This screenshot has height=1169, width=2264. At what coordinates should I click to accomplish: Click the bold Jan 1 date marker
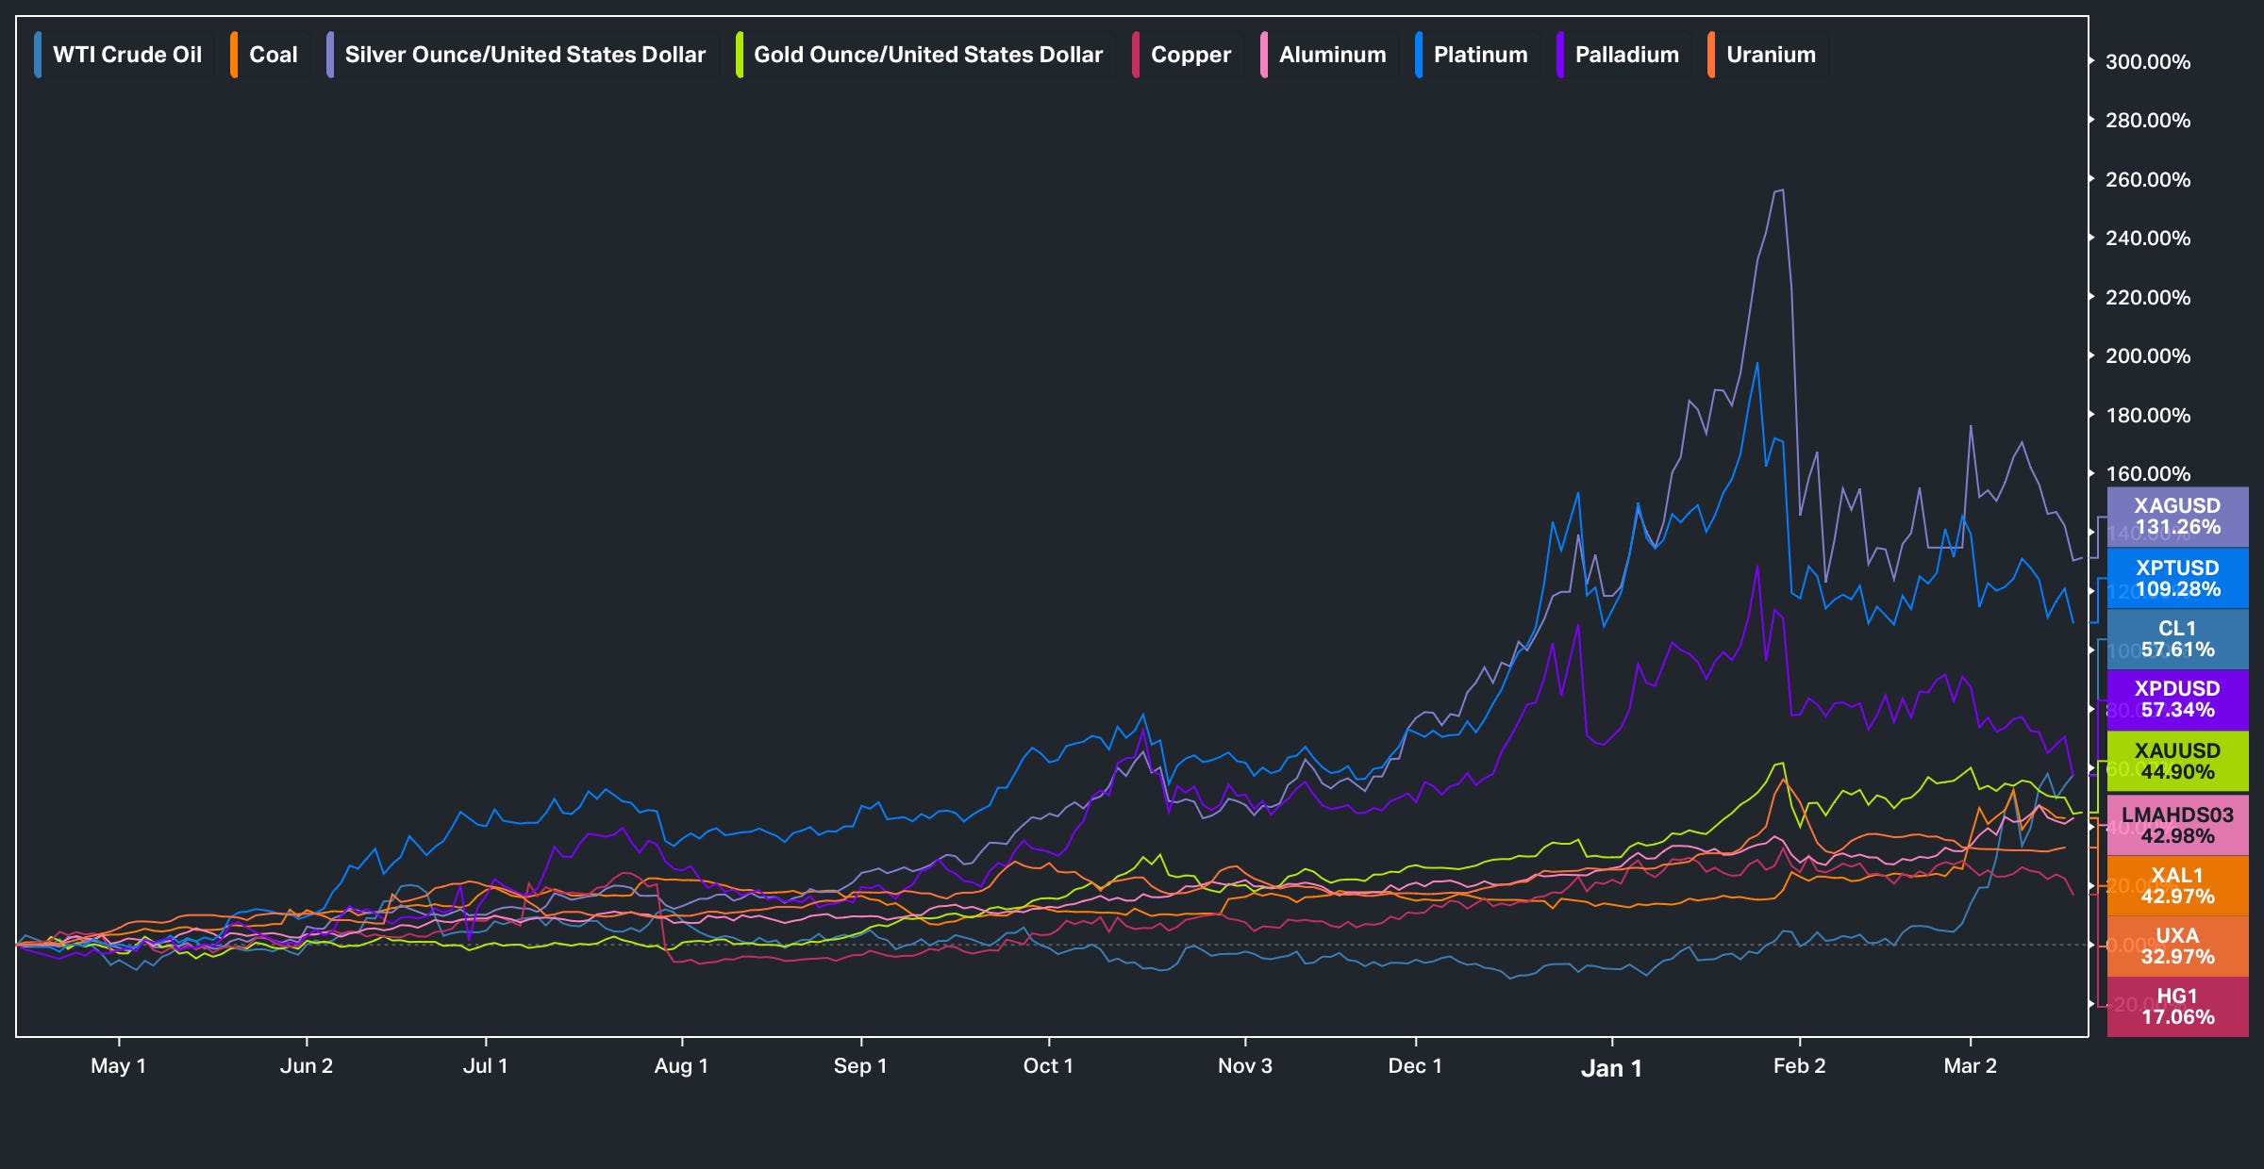(1611, 1068)
